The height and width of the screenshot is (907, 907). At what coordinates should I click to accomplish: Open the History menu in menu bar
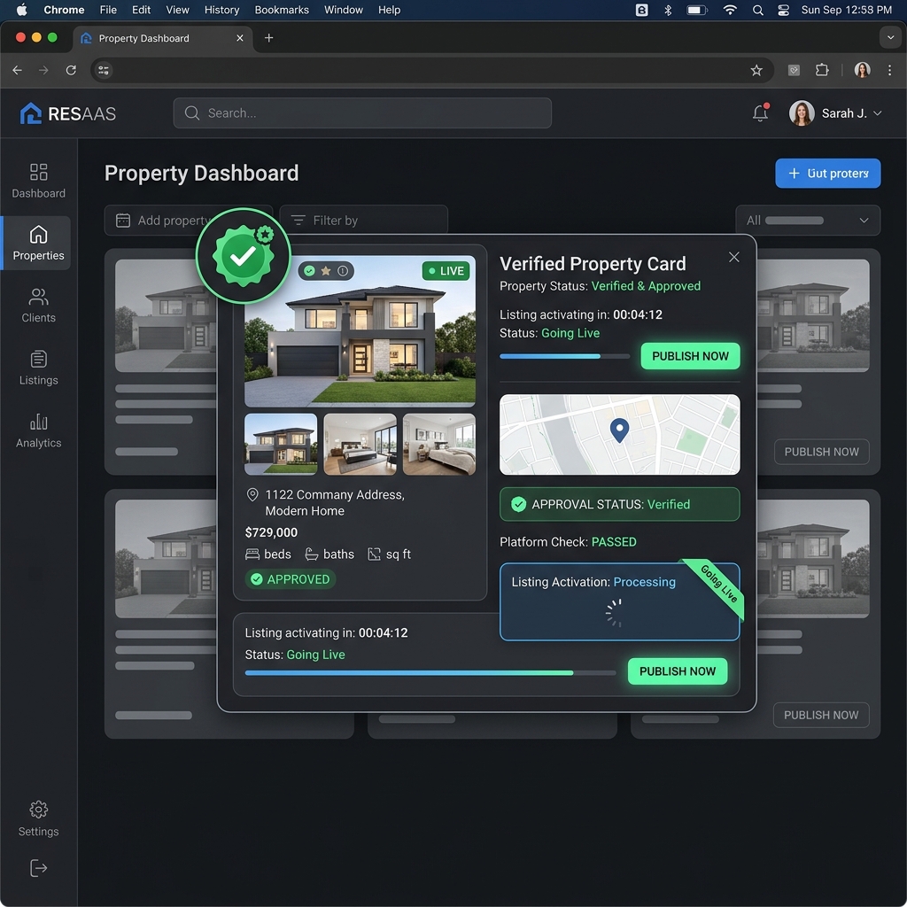point(221,10)
